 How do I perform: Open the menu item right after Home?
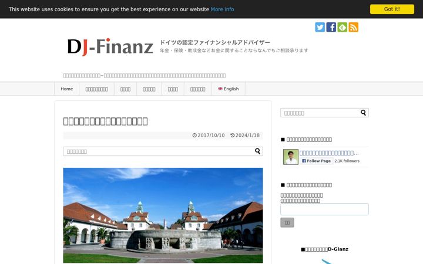point(96,89)
